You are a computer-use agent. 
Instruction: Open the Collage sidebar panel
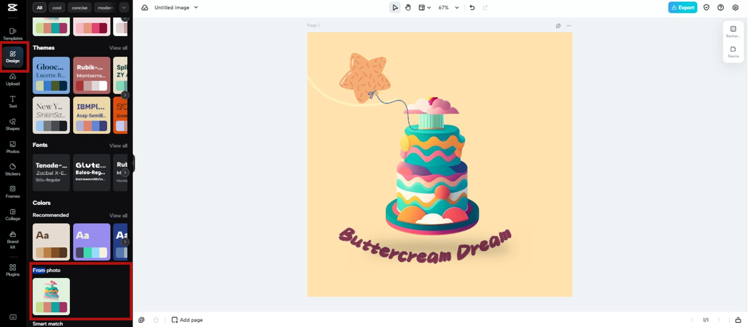(12, 215)
